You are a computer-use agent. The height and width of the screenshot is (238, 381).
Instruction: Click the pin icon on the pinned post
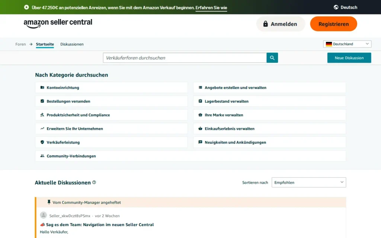[49, 202]
